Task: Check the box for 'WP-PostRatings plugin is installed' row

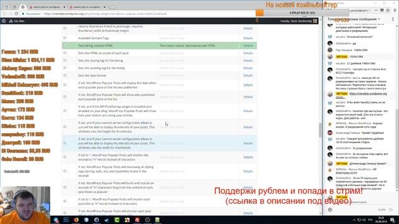Action: [x=65, y=111]
